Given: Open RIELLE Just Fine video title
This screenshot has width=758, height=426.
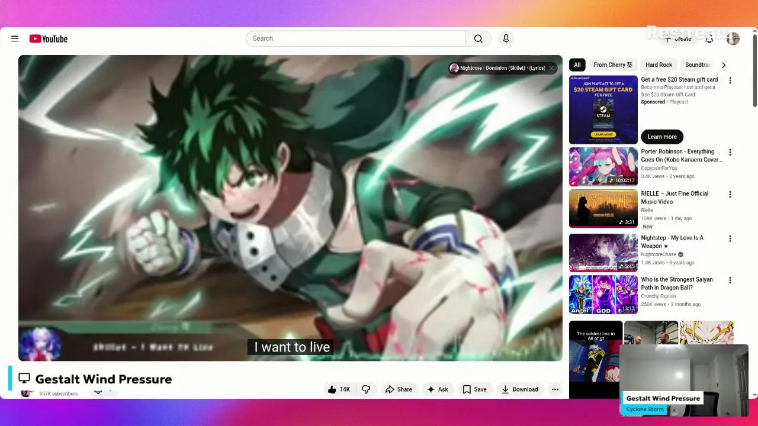Looking at the screenshot, I should pos(675,198).
